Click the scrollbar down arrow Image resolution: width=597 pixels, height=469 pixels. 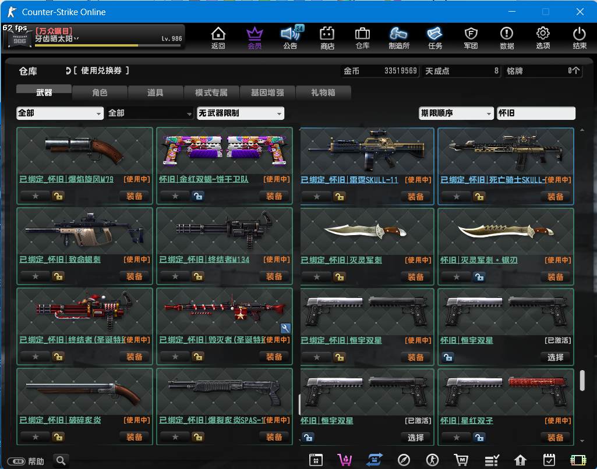[x=582, y=441]
